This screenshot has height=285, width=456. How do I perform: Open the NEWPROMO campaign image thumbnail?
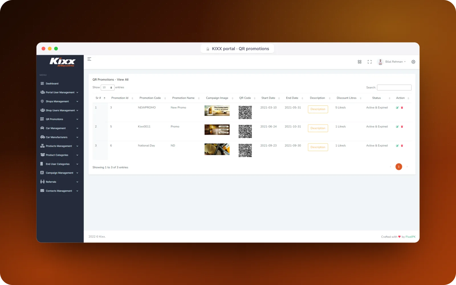(217, 111)
